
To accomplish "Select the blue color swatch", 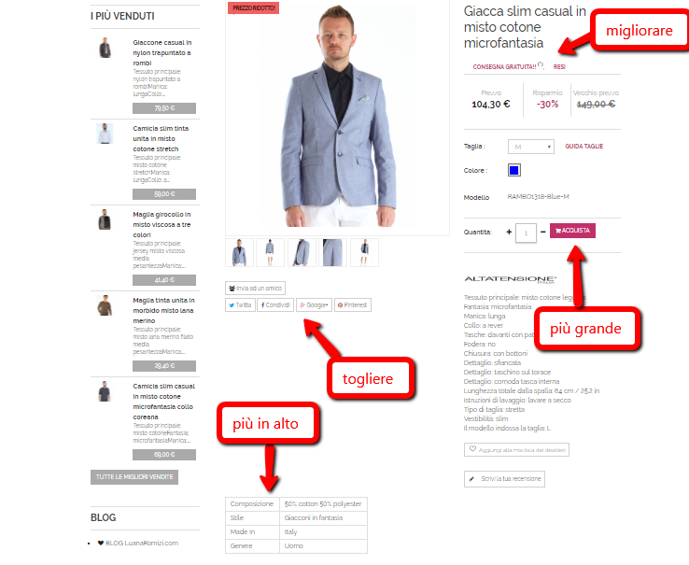I will (514, 170).
